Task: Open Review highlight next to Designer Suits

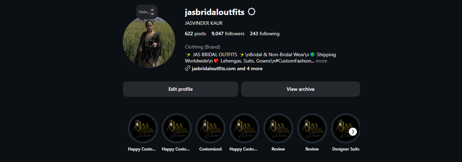Action: [312, 128]
